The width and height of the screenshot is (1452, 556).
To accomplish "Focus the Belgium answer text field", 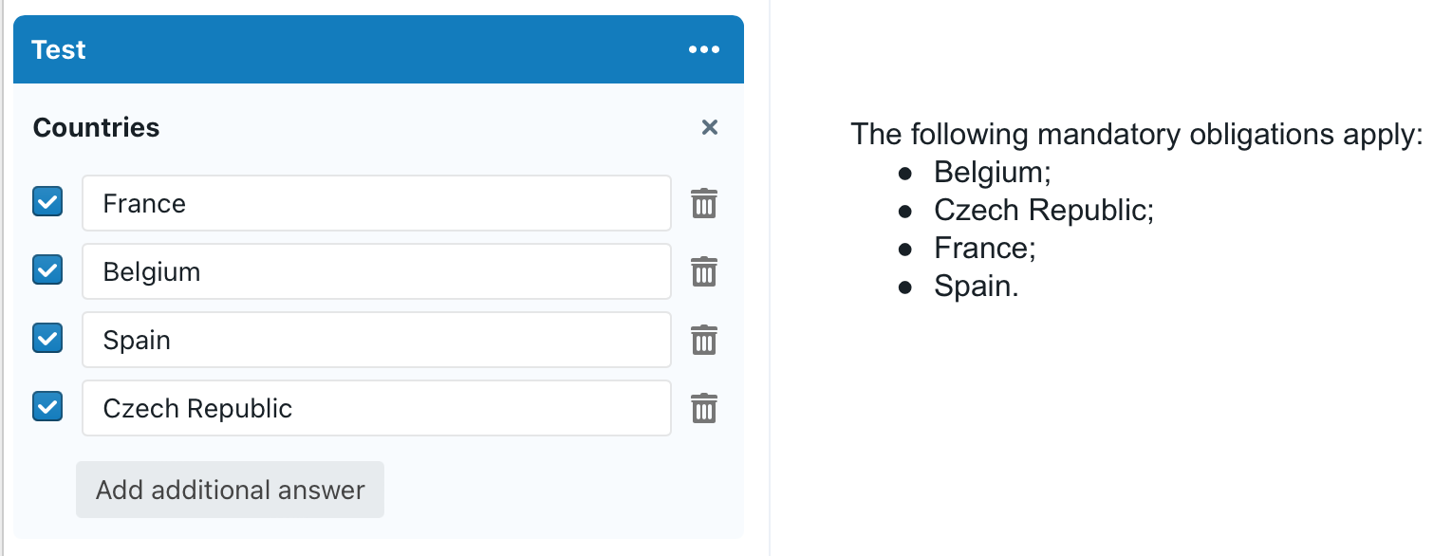I will click(x=376, y=271).
